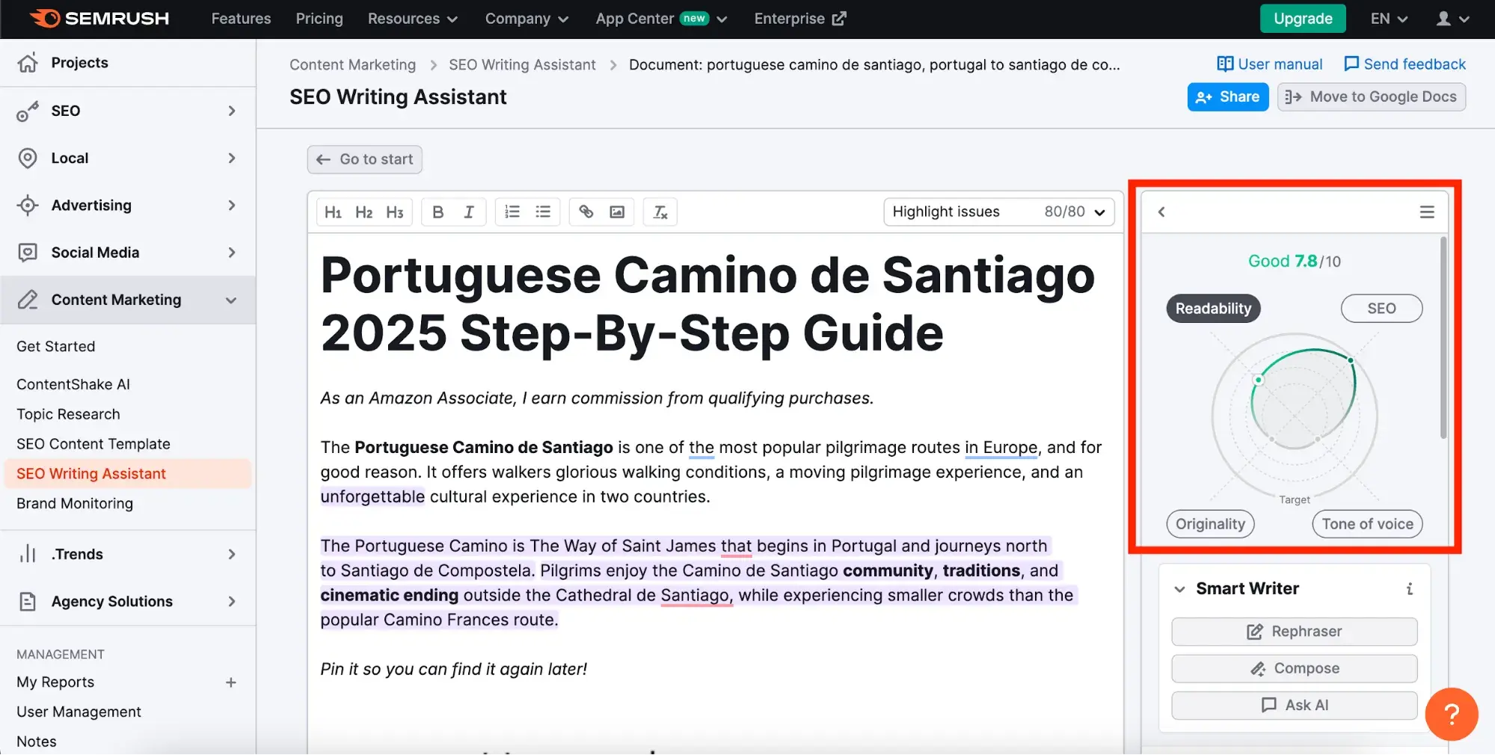
Task: Select the Readability metric
Action: pyautogui.click(x=1213, y=309)
